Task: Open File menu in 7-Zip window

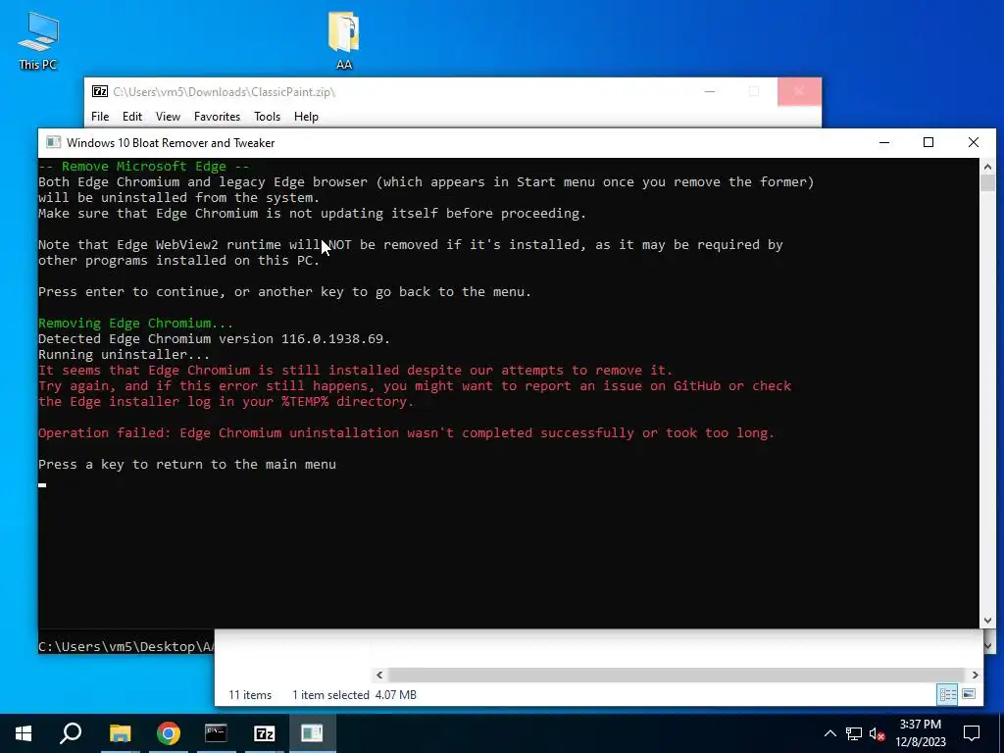Action: [100, 117]
